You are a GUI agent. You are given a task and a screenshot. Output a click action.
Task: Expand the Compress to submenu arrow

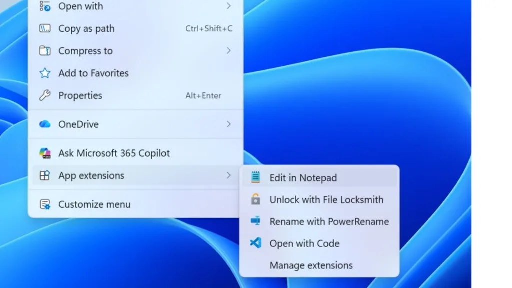[x=229, y=51]
